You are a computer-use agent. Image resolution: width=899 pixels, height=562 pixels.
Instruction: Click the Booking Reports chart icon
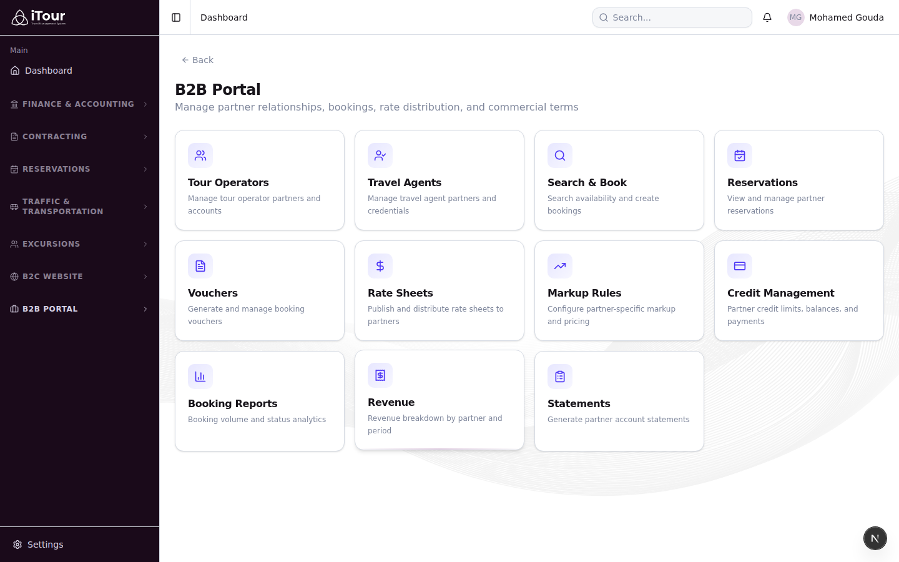200,377
